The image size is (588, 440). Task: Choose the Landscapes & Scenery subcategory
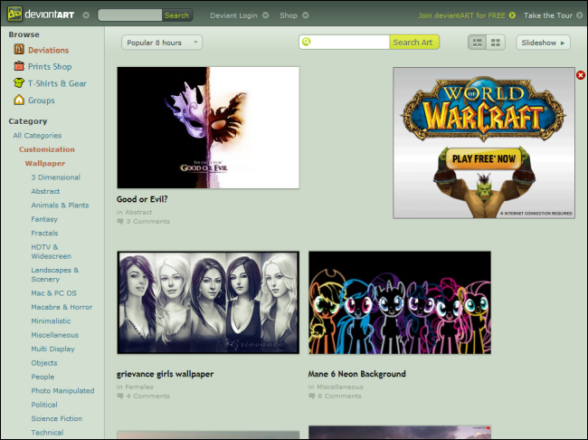[55, 274]
